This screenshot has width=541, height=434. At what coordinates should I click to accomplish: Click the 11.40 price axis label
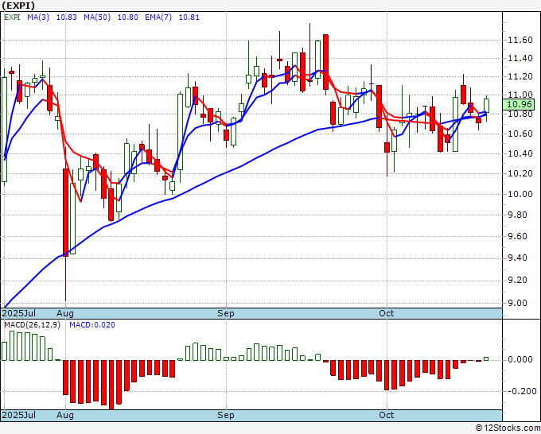pyautogui.click(x=520, y=58)
